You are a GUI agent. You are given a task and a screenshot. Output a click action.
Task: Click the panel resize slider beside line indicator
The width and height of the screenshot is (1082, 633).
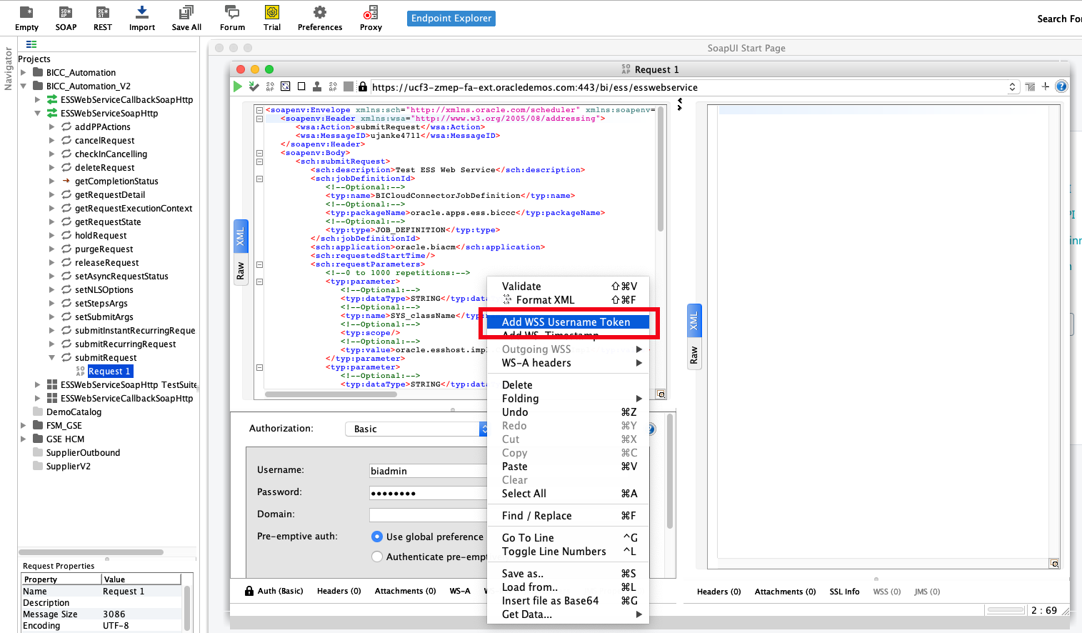[x=1006, y=609]
